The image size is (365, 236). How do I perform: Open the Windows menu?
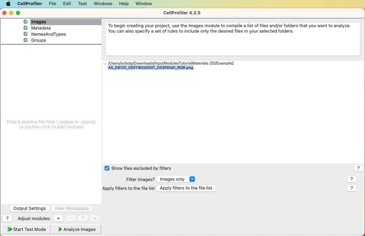click(x=103, y=4)
